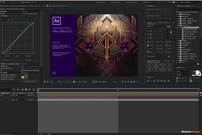Select the pencil curve tool icon
Image resolution: width=202 pixels, height=135 pixels.
click(x=31, y=20)
